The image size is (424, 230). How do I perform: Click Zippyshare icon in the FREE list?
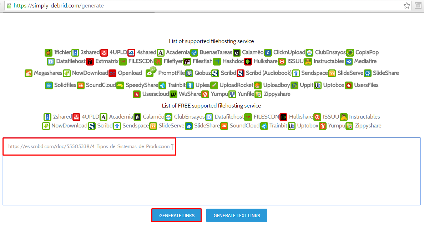coord(350,126)
